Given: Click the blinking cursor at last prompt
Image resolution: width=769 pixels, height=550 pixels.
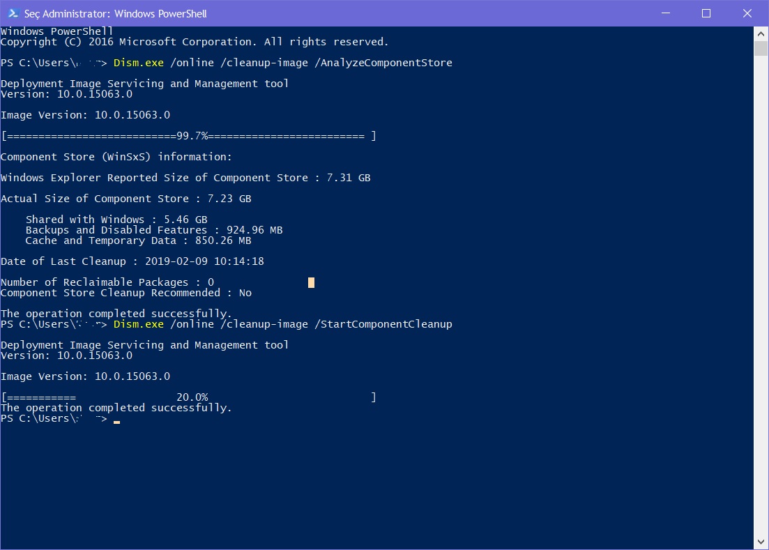Looking at the screenshot, I should click(116, 421).
